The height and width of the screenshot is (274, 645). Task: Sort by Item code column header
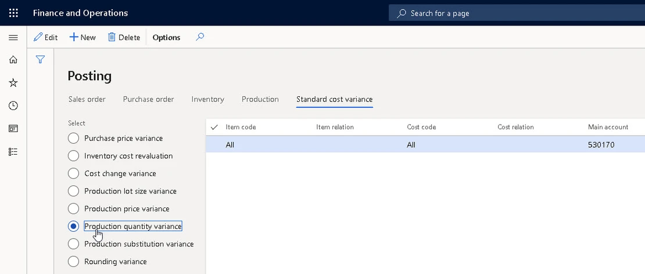tap(241, 127)
